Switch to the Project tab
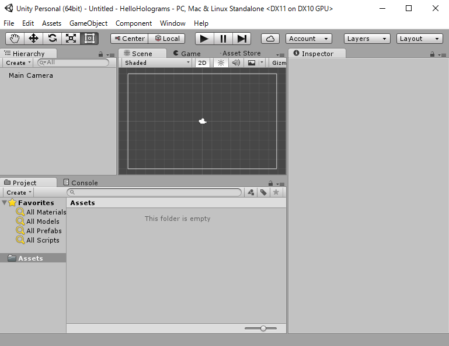 (29, 182)
